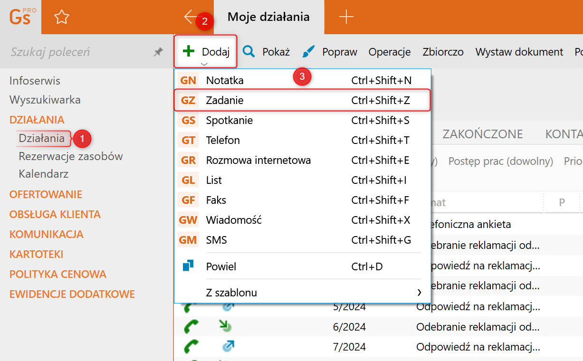Click the GS Pro logo icon
Screen dimensions: 583x361
pyautogui.click(x=20, y=17)
